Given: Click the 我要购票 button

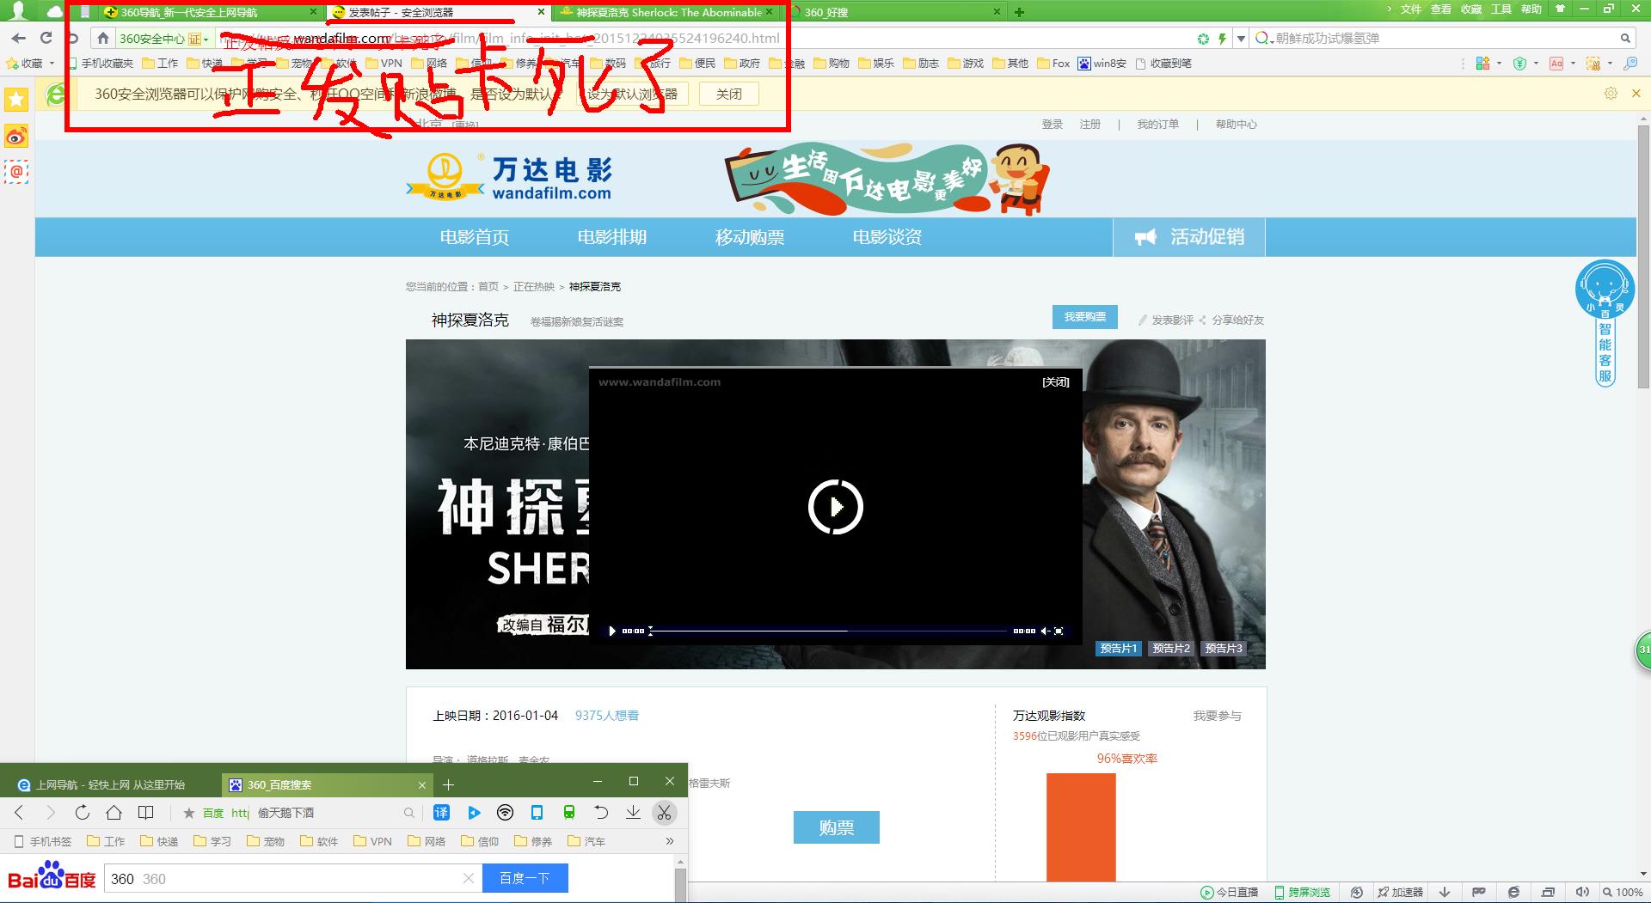Looking at the screenshot, I should point(1084,317).
